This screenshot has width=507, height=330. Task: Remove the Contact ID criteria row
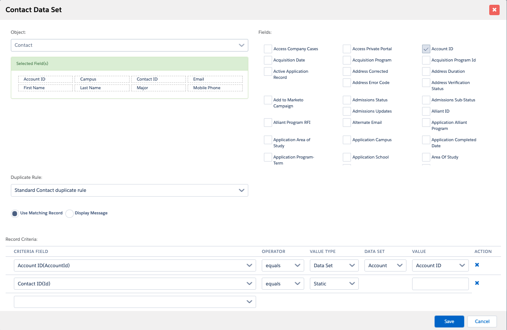[x=477, y=283]
